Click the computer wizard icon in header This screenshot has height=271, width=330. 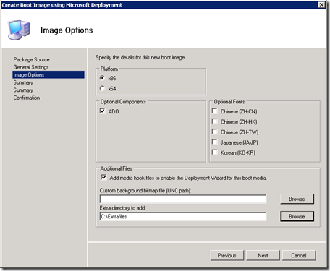(x=19, y=30)
